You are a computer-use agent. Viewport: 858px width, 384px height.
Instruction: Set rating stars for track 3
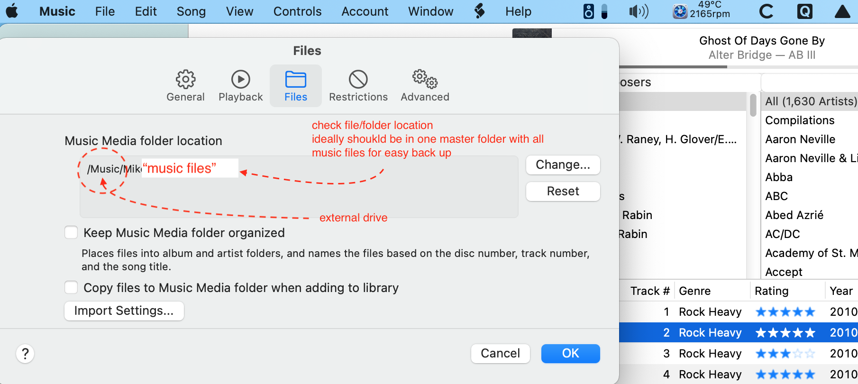(x=785, y=354)
